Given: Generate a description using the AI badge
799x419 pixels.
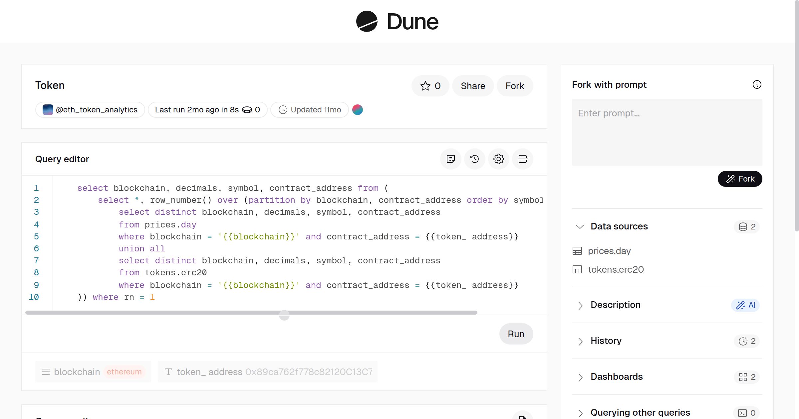Looking at the screenshot, I should pos(746,305).
